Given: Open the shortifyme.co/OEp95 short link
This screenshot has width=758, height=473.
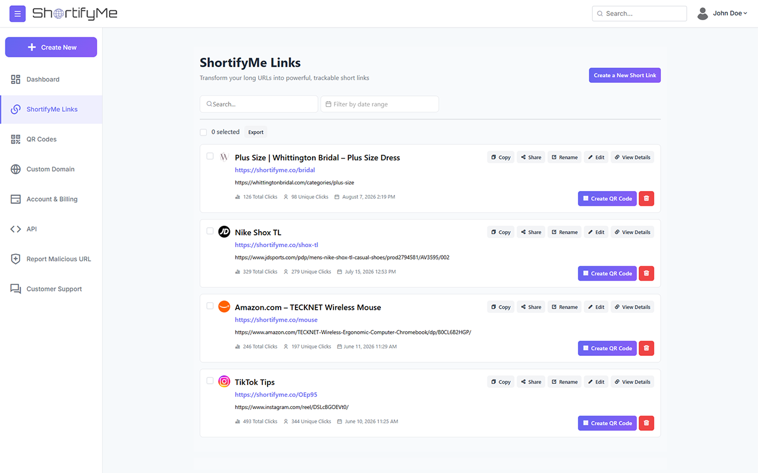Looking at the screenshot, I should point(276,394).
